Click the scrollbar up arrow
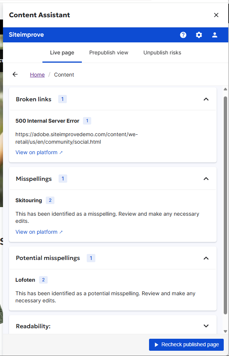 225,89
